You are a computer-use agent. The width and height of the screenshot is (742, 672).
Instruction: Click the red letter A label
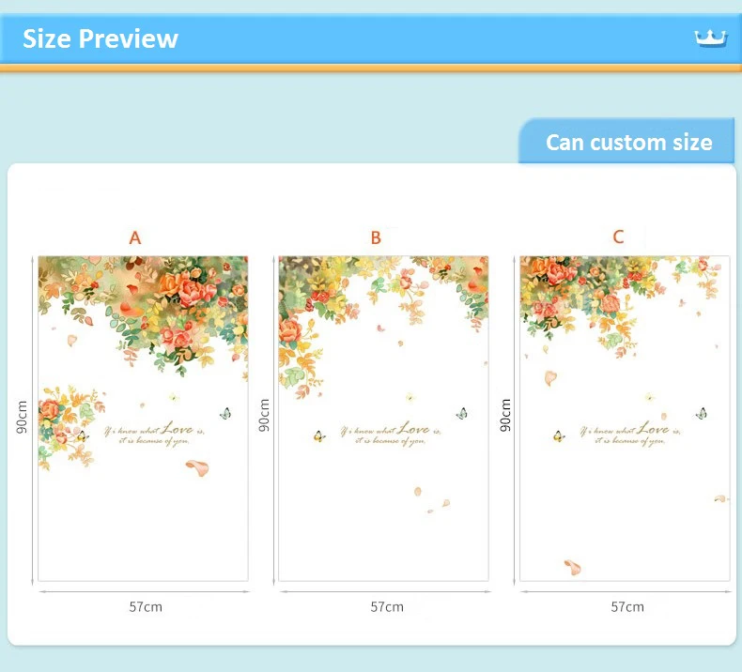coord(135,237)
